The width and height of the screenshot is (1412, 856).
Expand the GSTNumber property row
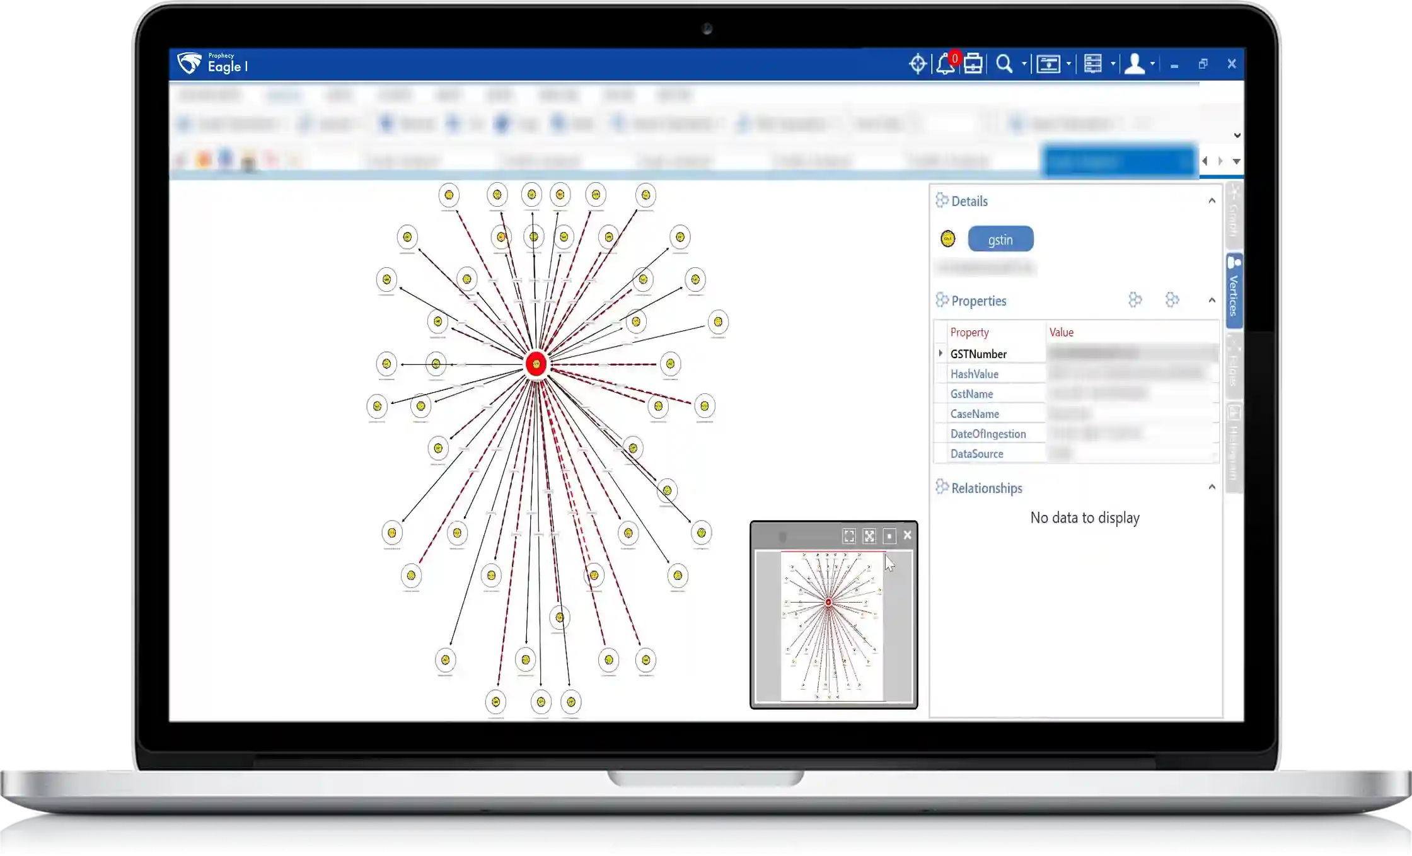click(x=940, y=354)
